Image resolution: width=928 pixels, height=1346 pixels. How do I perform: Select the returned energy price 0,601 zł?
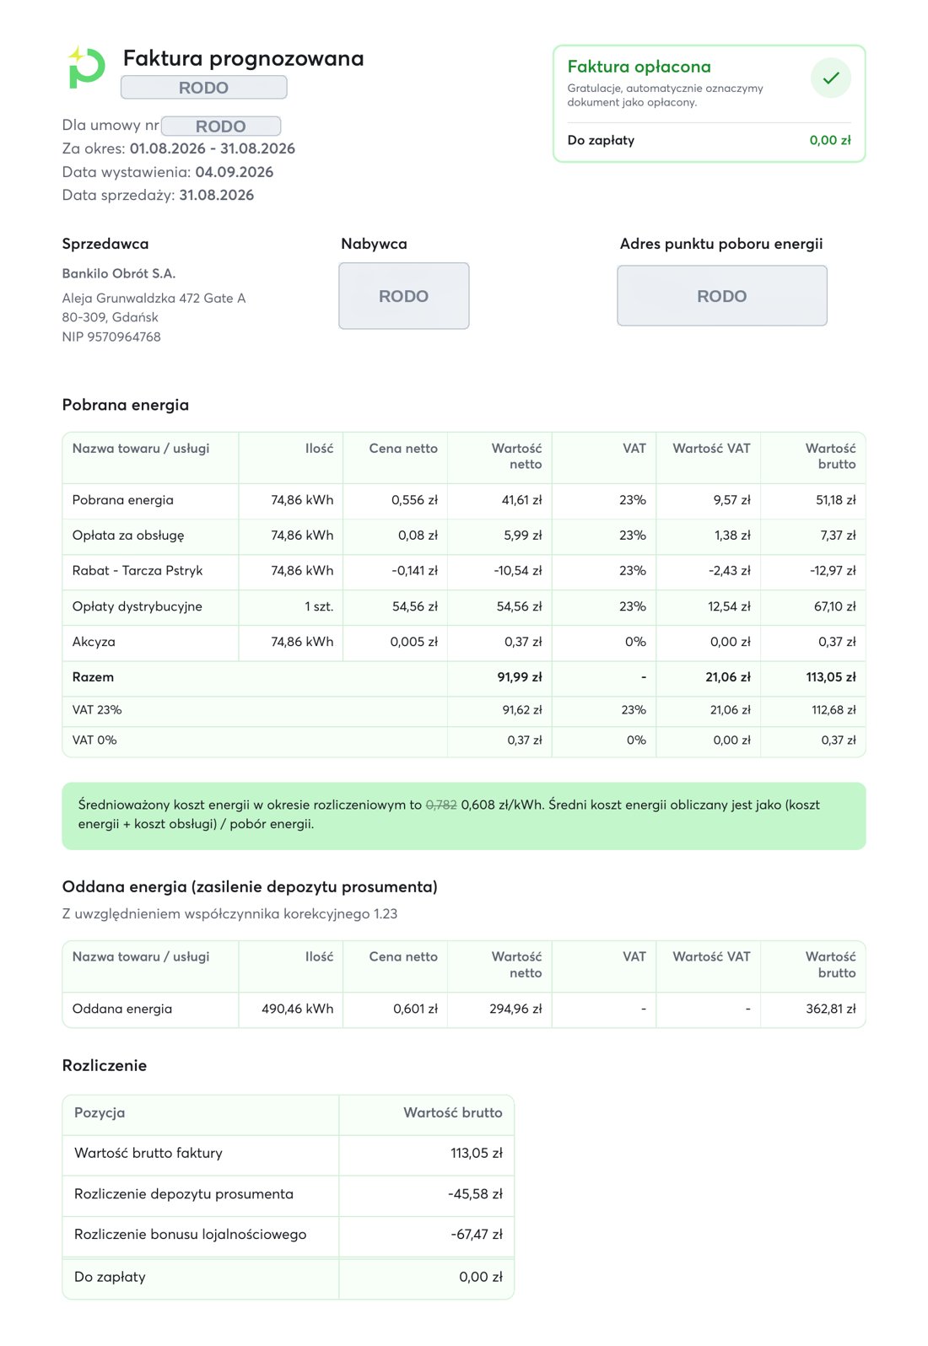click(416, 1009)
